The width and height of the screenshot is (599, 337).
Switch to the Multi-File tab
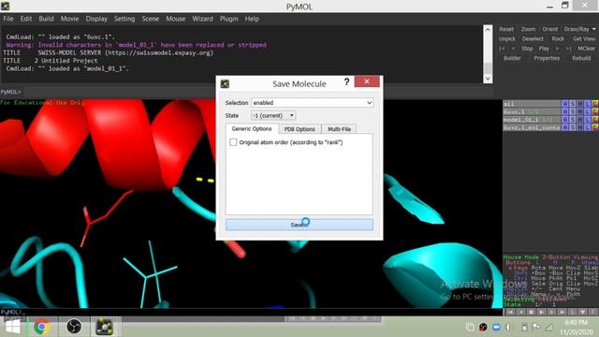339,129
